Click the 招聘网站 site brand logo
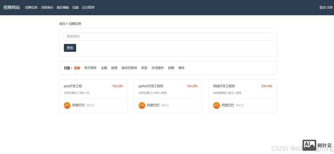Screen dimensions: 334x154 pyautogui.click(x=12, y=7)
